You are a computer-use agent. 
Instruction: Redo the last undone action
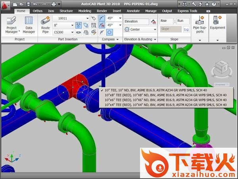pyautogui.click(x=44, y=4)
